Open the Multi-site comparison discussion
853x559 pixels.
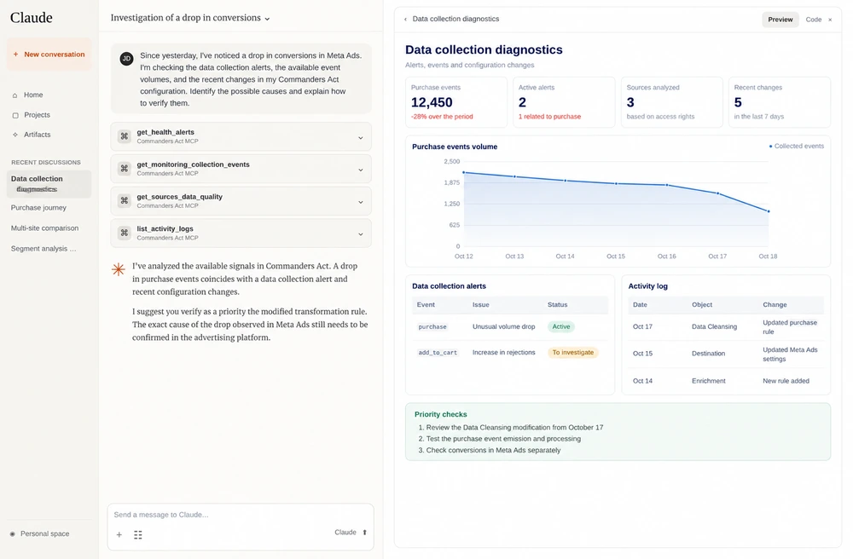(44, 228)
